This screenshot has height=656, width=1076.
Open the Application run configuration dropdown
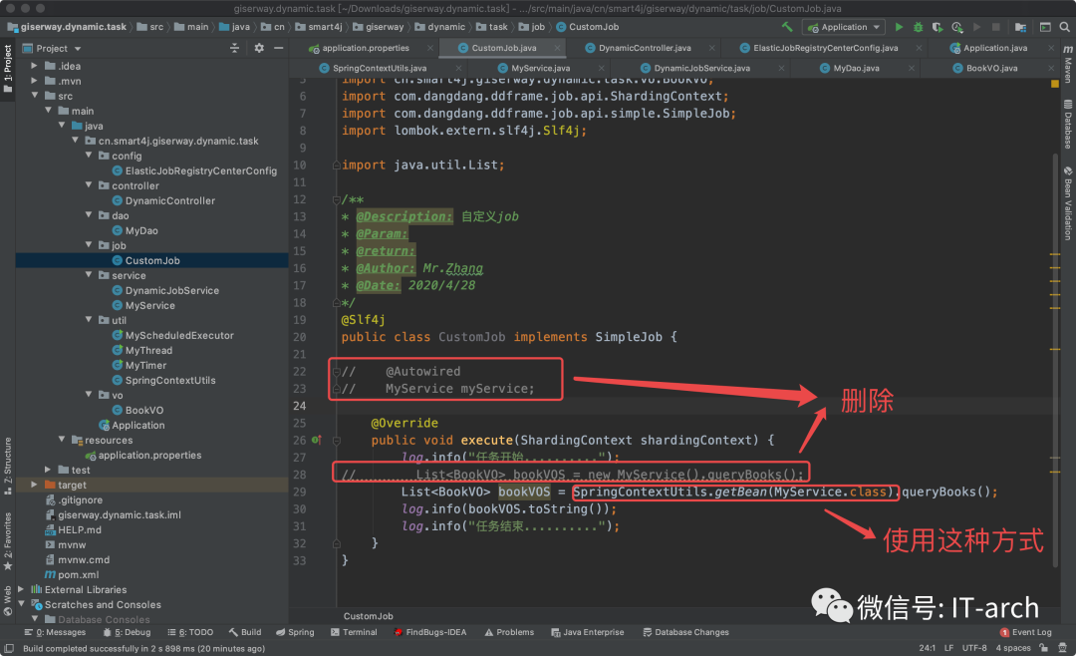(844, 27)
